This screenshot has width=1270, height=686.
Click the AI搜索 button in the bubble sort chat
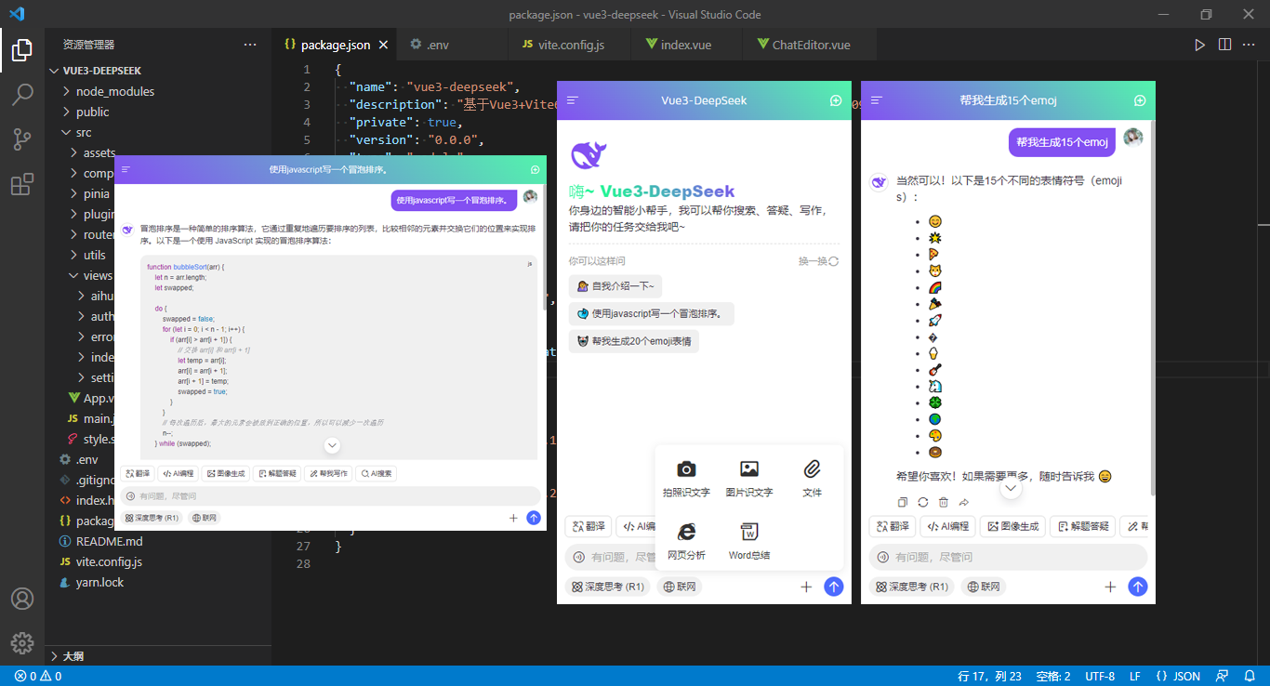point(376,473)
